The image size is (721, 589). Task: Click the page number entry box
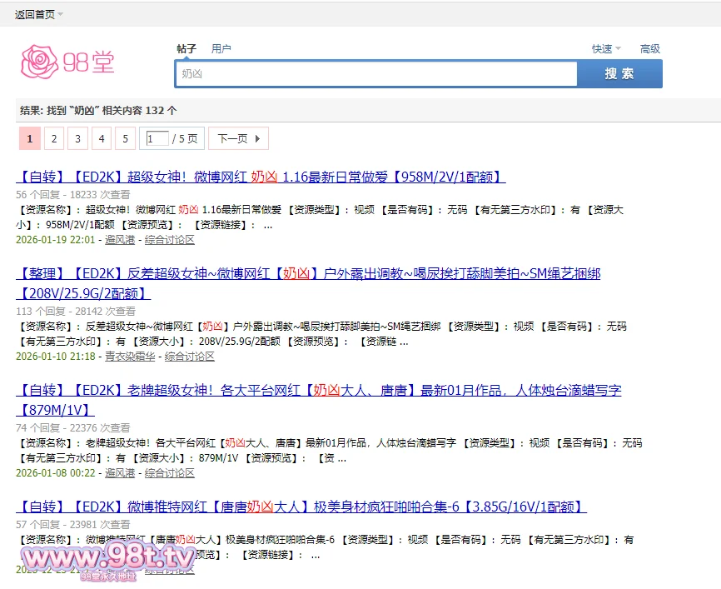click(157, 139)
